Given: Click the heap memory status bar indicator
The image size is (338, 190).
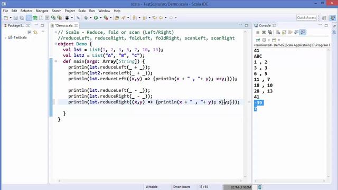Looking at the screenshot, I should coord(238,187).
